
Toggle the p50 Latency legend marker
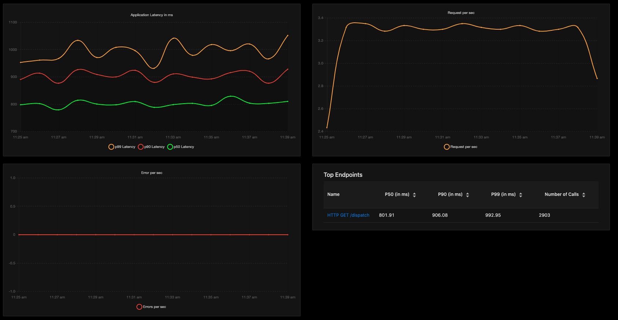pyautogui.click(x=170, y=147)
